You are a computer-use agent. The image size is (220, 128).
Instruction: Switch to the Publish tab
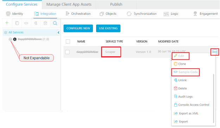click(x=116, y=5)
